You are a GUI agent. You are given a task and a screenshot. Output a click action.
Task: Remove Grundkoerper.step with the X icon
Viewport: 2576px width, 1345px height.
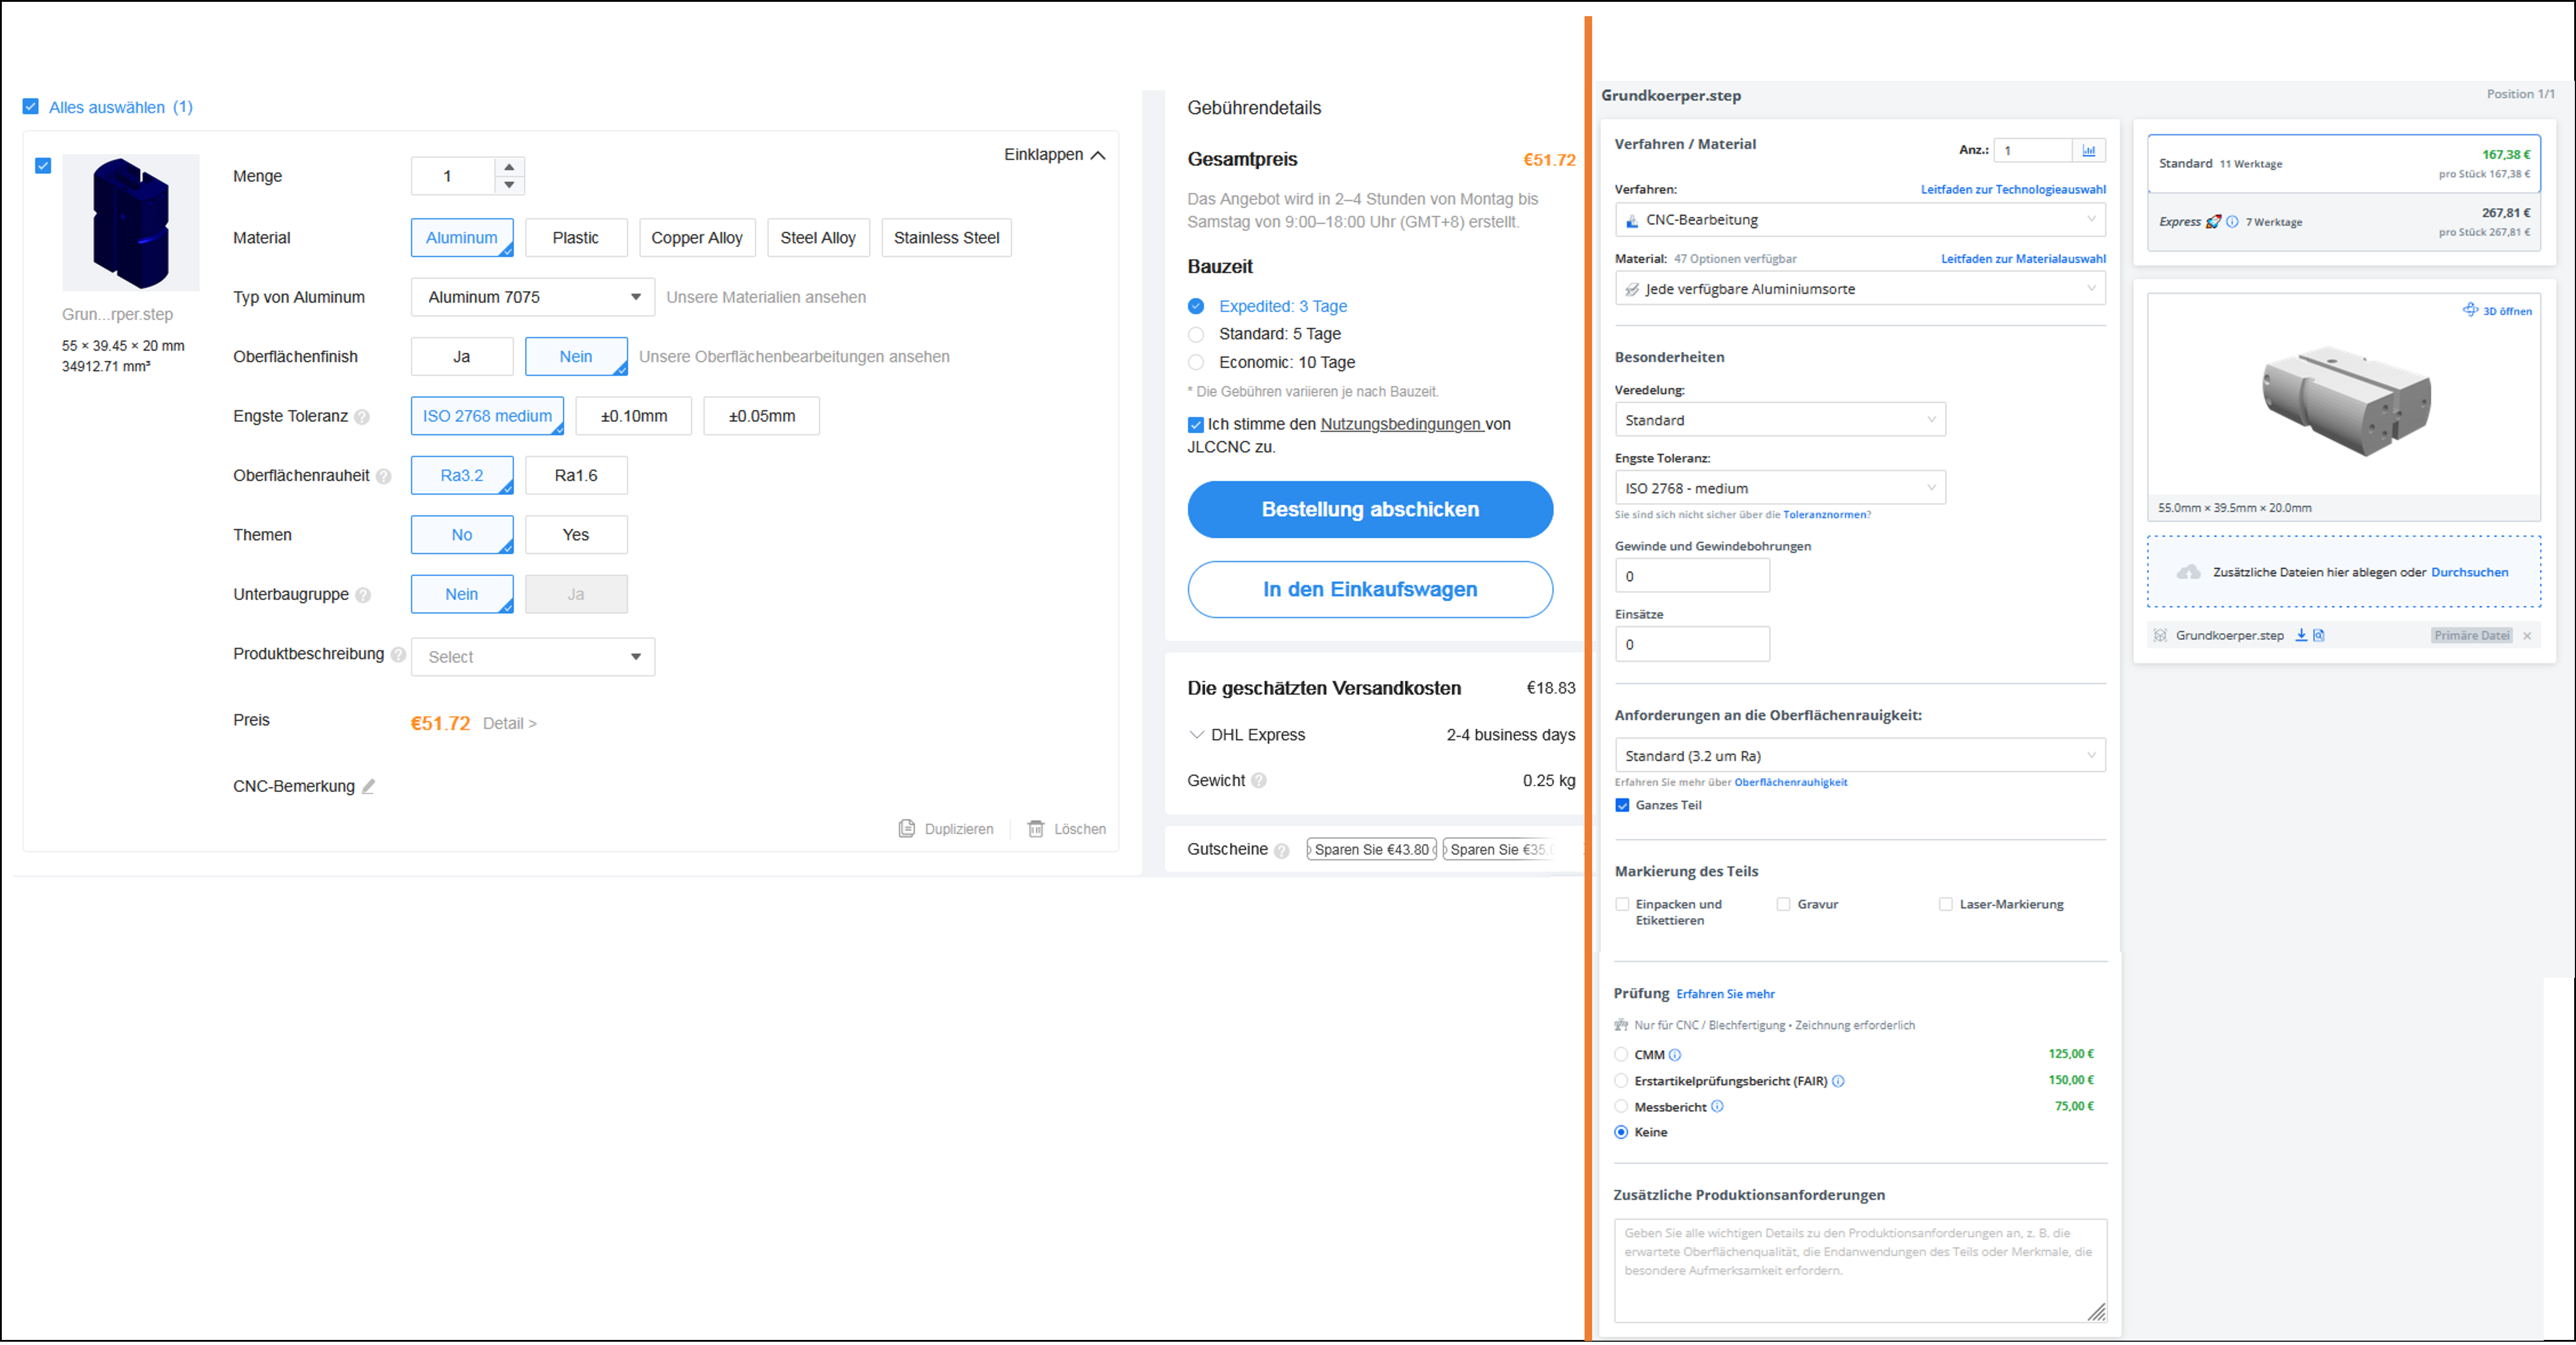(2527, 636)
